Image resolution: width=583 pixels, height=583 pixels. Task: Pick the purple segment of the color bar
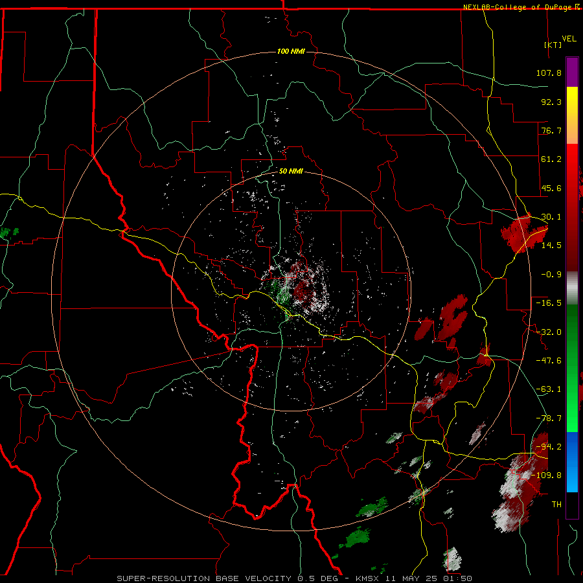tap(572, 72)
